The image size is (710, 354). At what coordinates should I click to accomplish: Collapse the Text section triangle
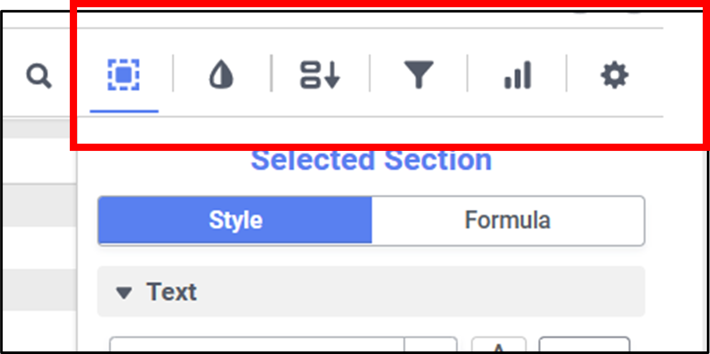pyautogui.click(x=124, y=293)
